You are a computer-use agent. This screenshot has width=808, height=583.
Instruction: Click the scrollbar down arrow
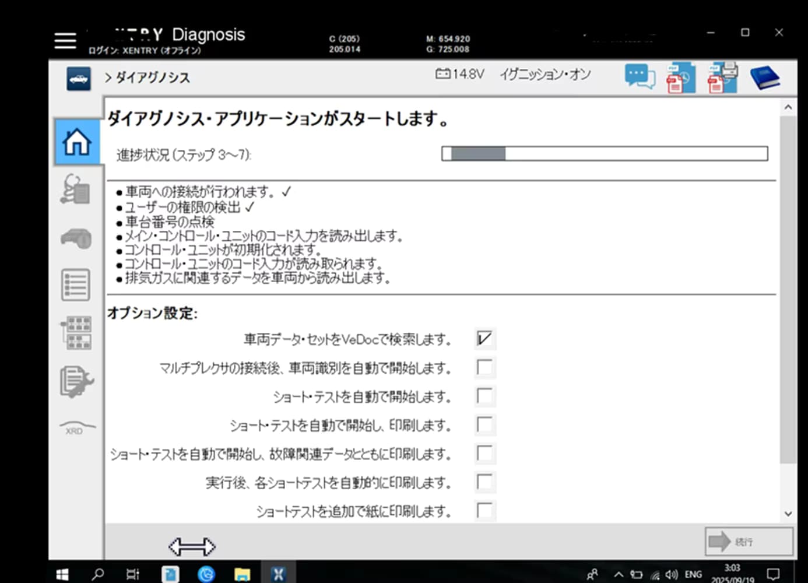(x=788, y=514)
